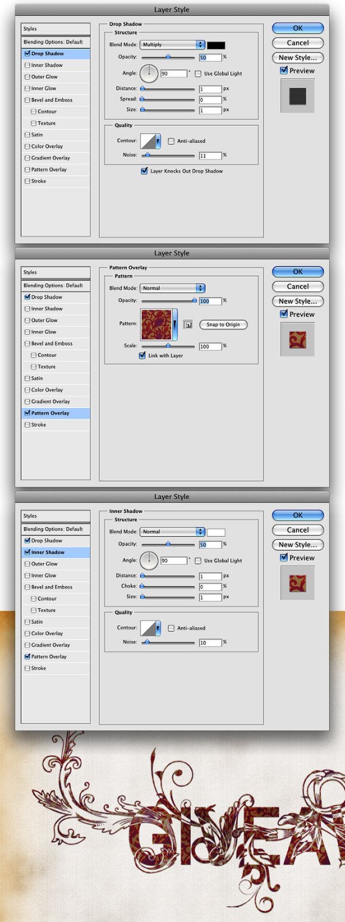Toggle Preview checkbox in Inner Shadow dialog
This screenshot has width=345, height=922.
pyautogui.click(x=284, y=558)
